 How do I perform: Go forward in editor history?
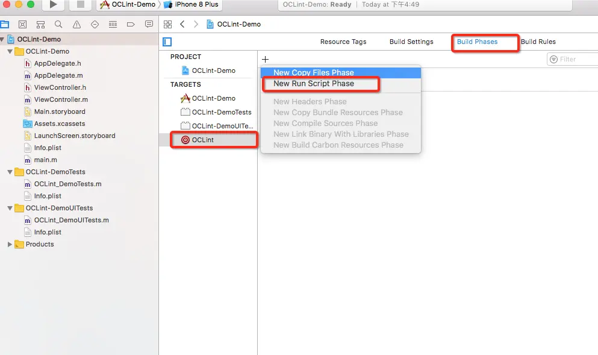coord(196,24)
